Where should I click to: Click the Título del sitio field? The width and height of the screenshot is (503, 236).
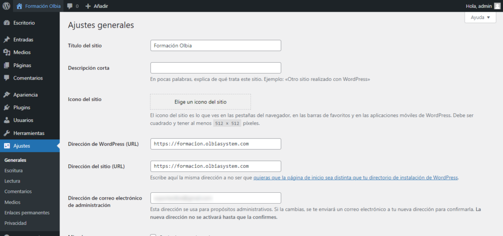point(216,46)
